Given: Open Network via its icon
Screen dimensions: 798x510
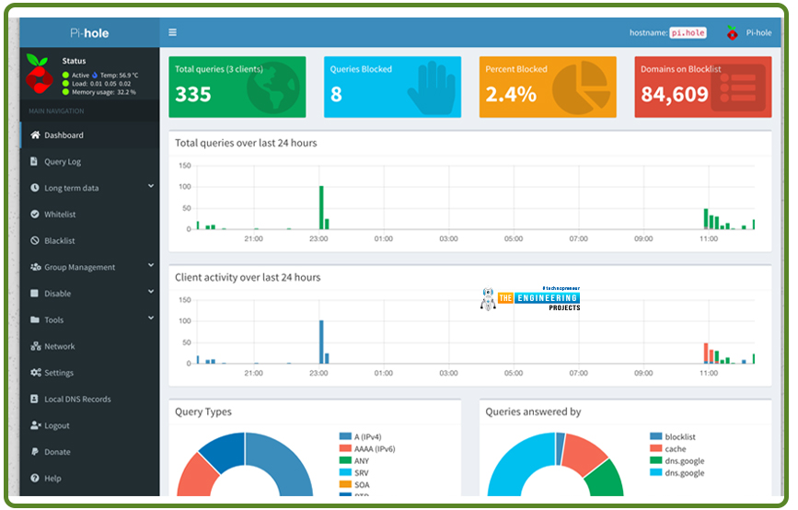Looking at the screenshot, I should point(35,346).
